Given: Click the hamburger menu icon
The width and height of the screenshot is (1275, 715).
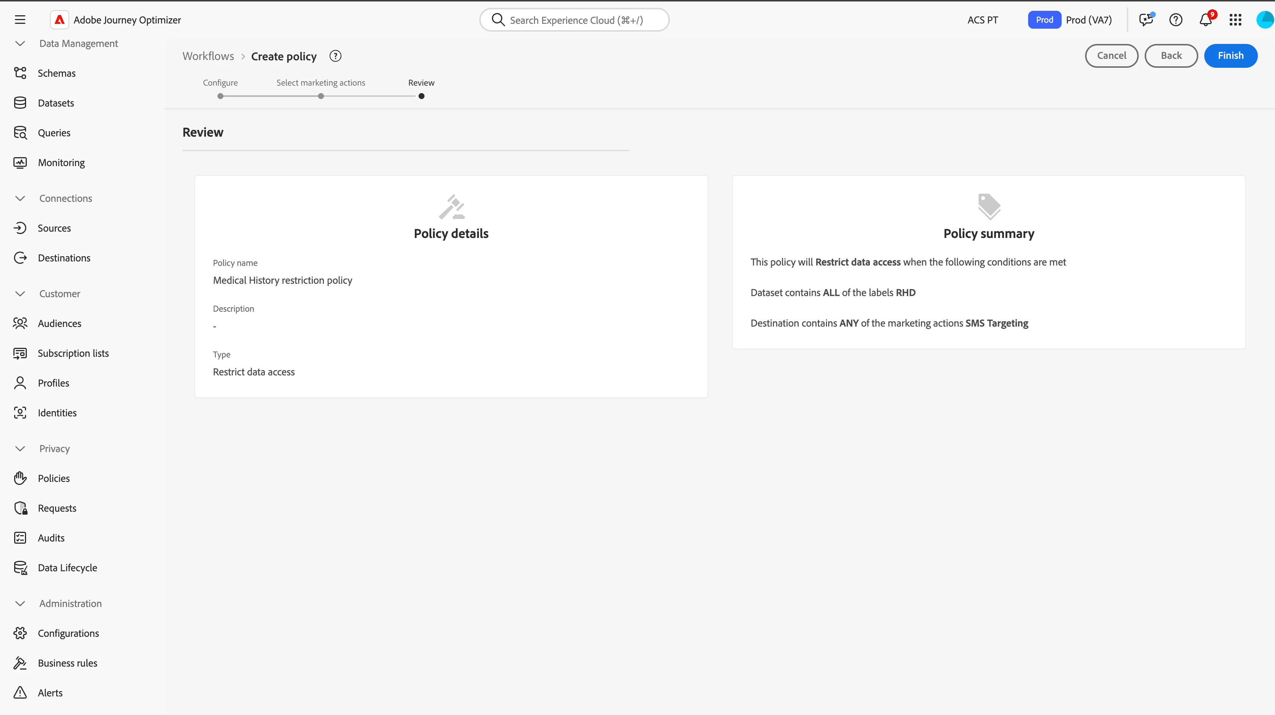Looking at the screenshot, I should pyautogui.click(x=20, y=20).
